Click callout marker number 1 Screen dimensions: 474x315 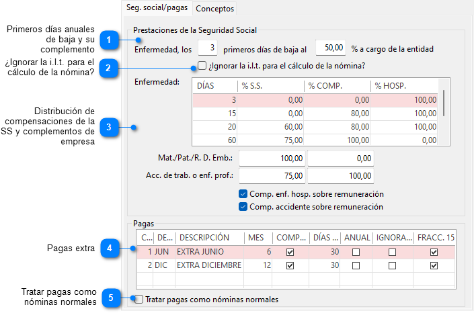click(109, 41)
